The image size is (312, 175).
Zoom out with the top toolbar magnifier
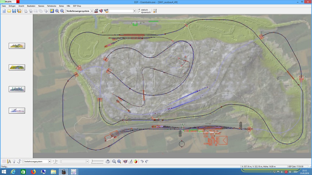pyautogui.click(x=62, y=11)
